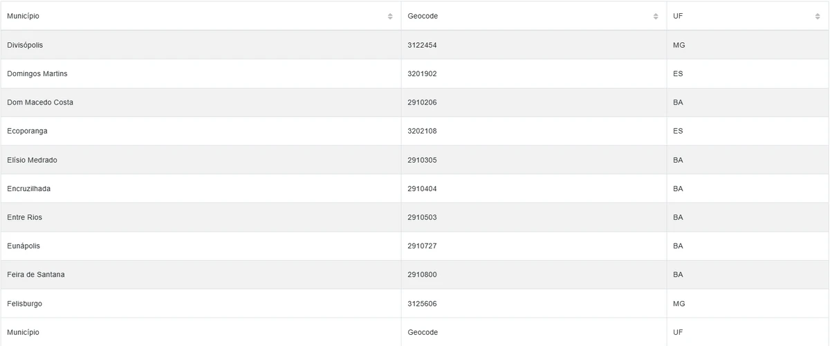This screenshot has height=346, width=830.
Task: Click the Entre Rios municipality cell
Action: pyautogui.click(x=24, y=217)
